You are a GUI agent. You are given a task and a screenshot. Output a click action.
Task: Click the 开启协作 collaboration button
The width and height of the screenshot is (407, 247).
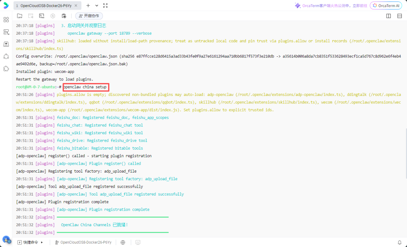coord(89,16)
